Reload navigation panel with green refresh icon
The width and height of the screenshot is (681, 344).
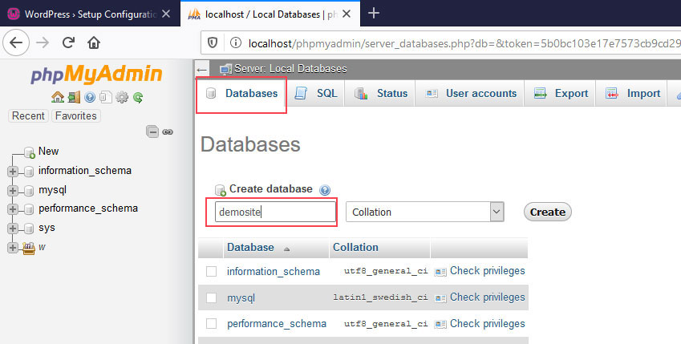point(138,97)
